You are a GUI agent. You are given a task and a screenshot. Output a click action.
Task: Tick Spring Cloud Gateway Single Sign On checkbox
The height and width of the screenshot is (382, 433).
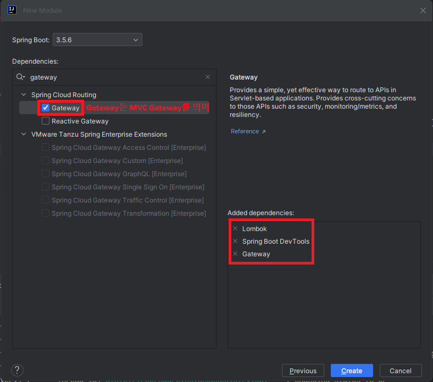[46, 187]
